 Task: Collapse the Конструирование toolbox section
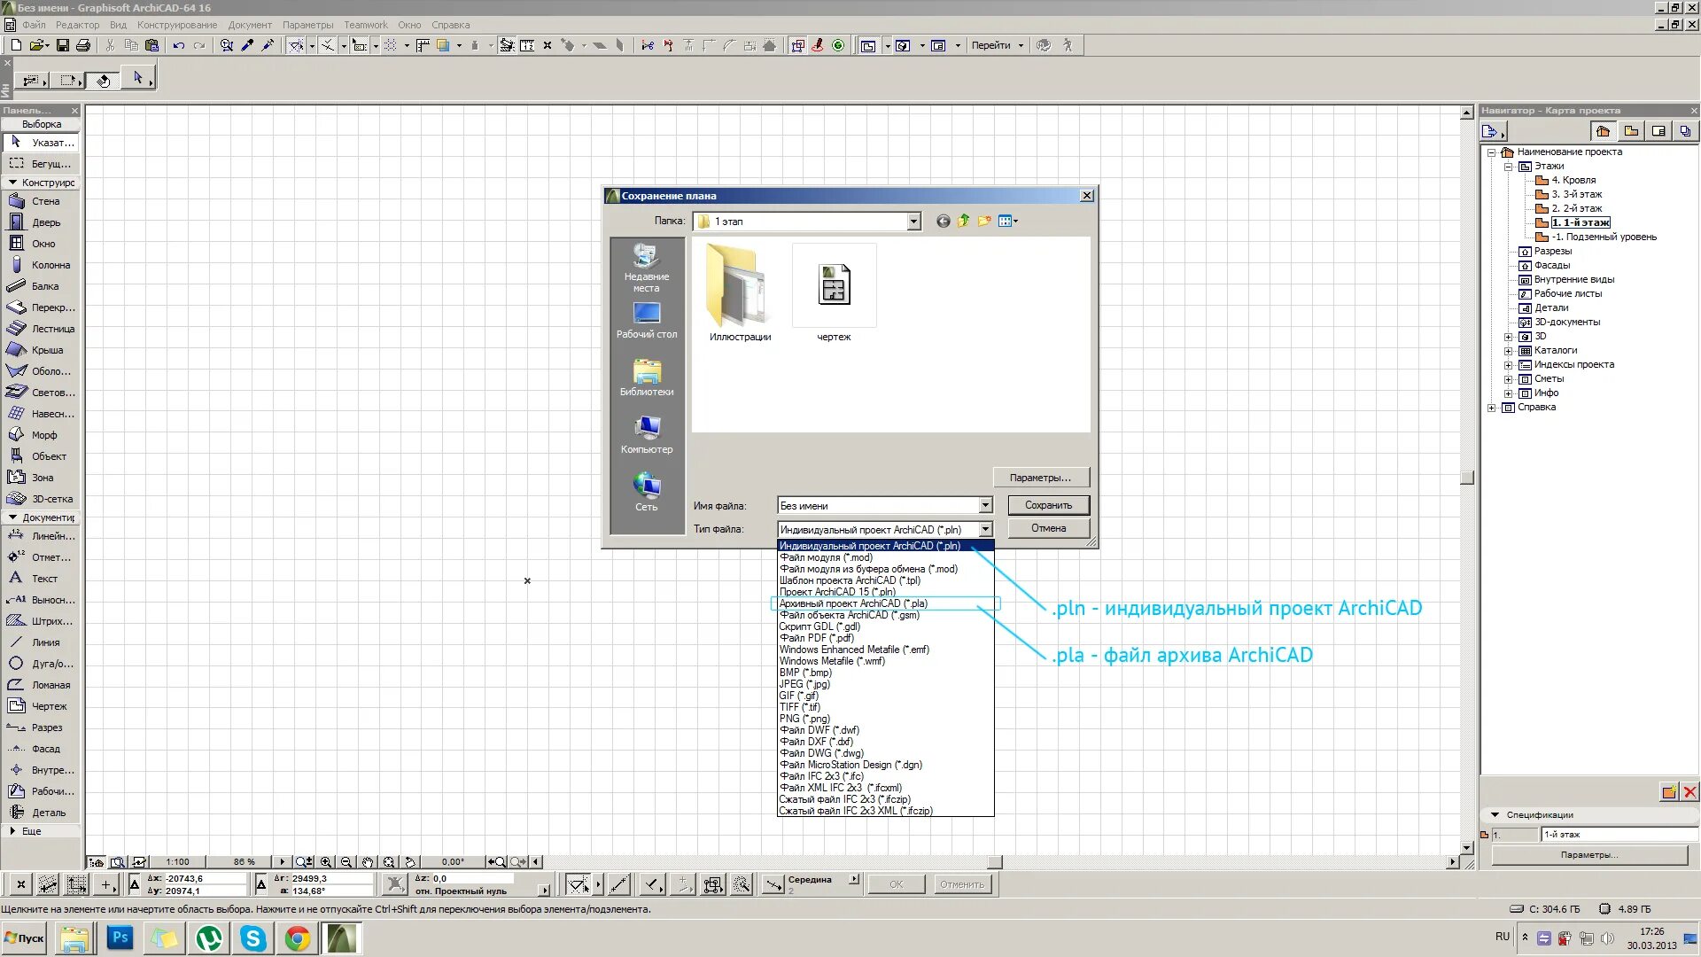point(12,183)
